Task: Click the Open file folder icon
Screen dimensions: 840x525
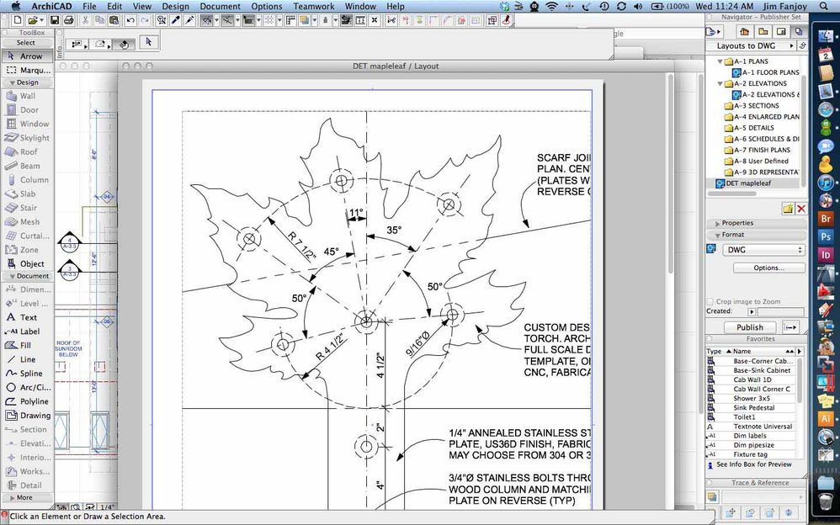Action: coord(32,20)
